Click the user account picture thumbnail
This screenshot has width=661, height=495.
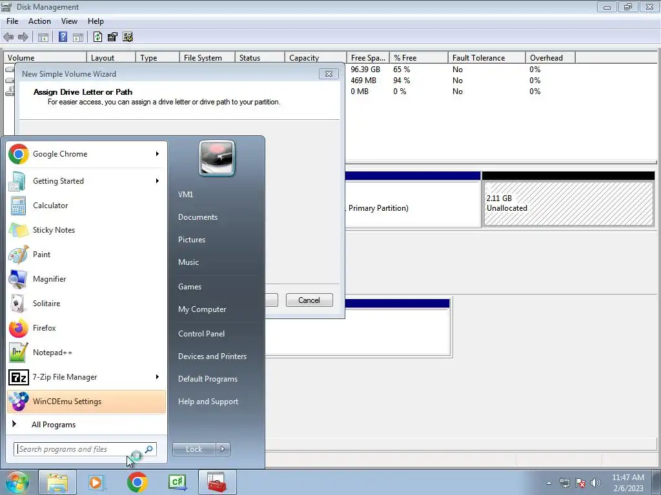tap(217, 159)
